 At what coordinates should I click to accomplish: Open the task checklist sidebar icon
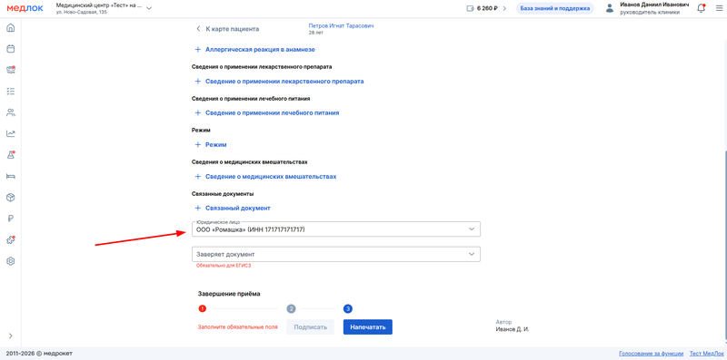[11, 92]
